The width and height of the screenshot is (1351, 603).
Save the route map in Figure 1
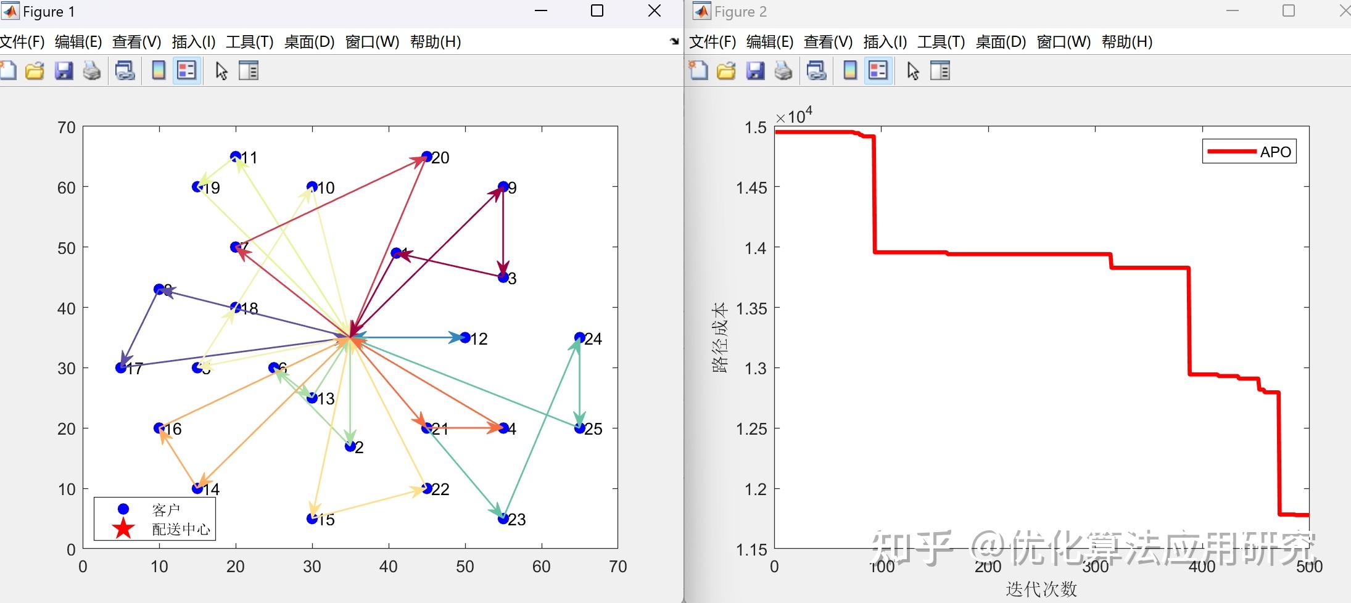pyautogui.click(x=64, y=70)
